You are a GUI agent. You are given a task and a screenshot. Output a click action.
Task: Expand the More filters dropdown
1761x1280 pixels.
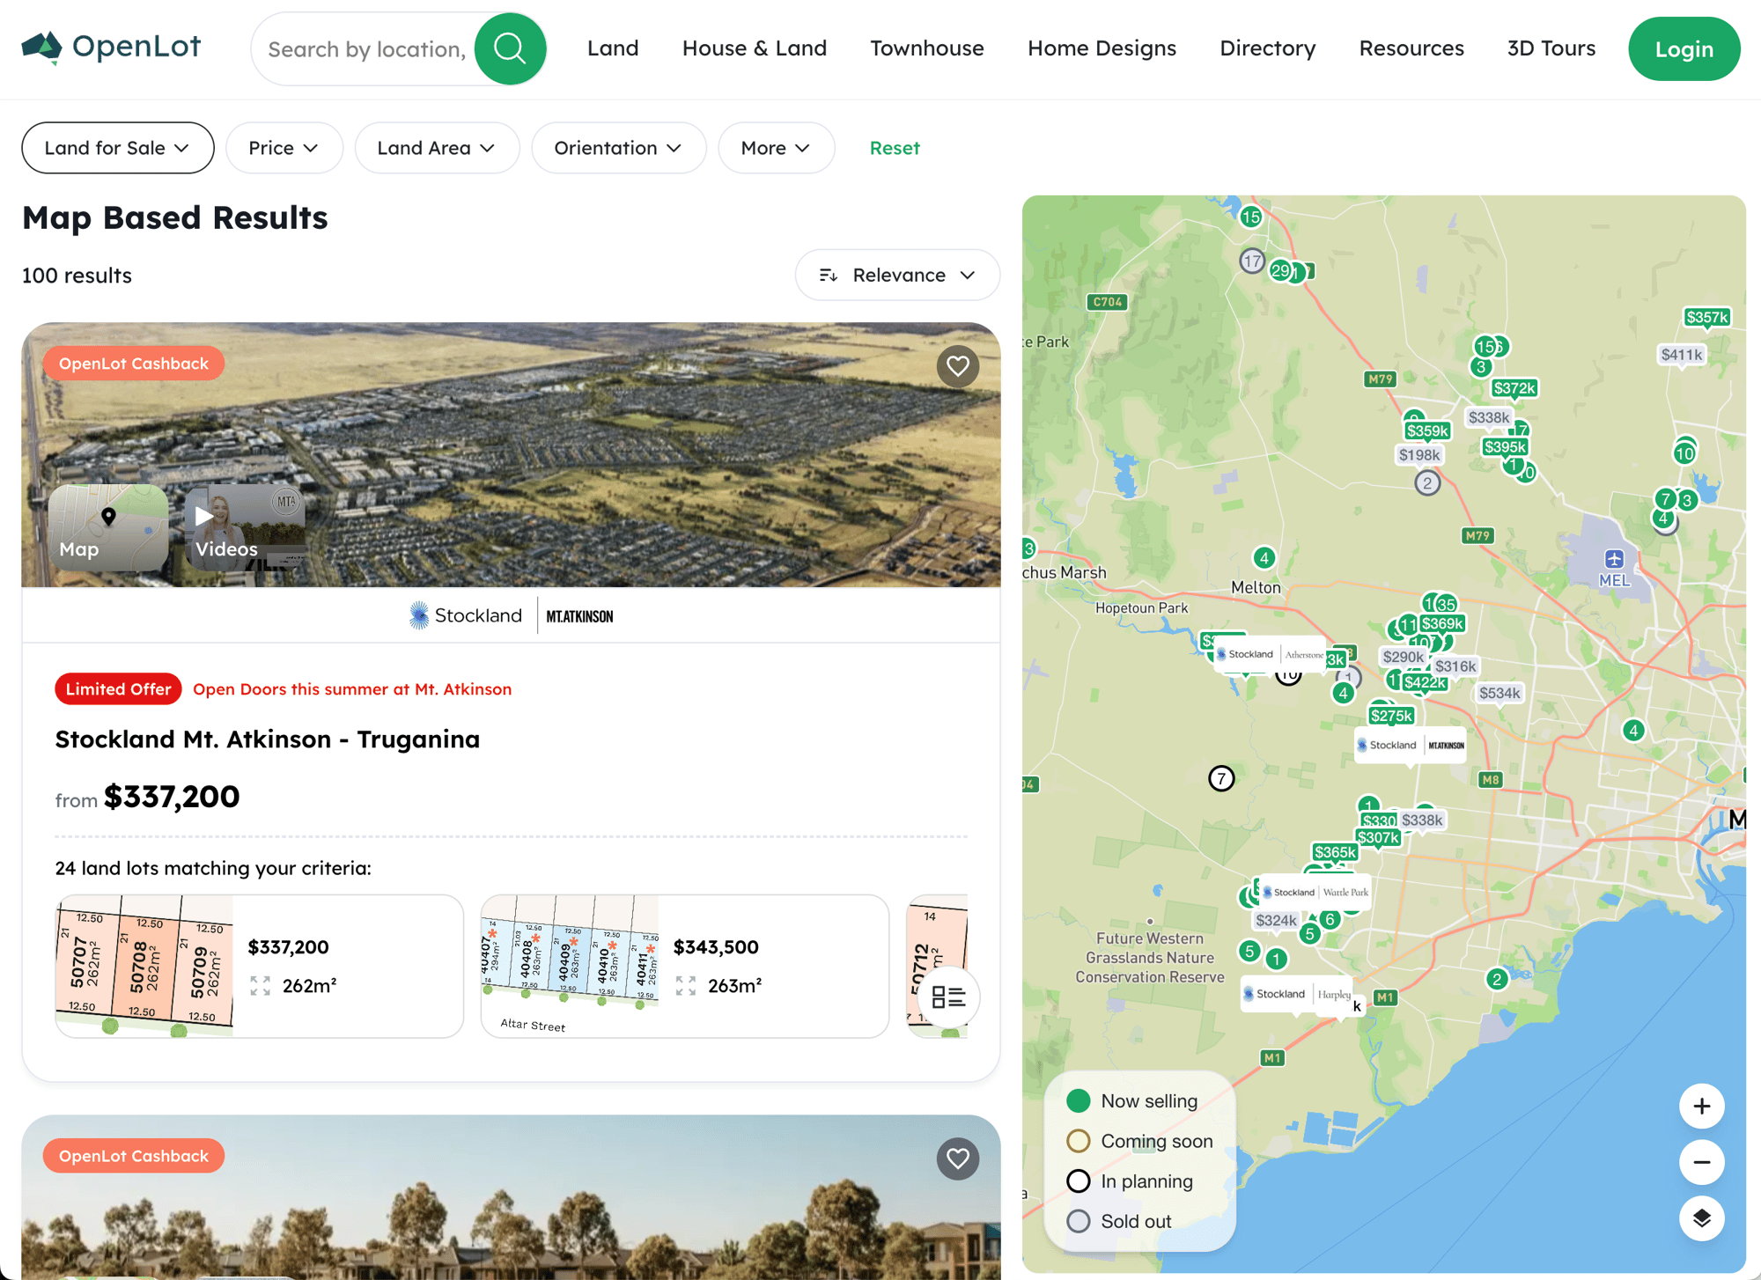click(x=776, y=148)
